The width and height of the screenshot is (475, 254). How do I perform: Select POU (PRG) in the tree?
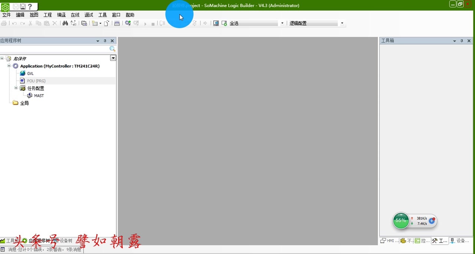(36, 81)
